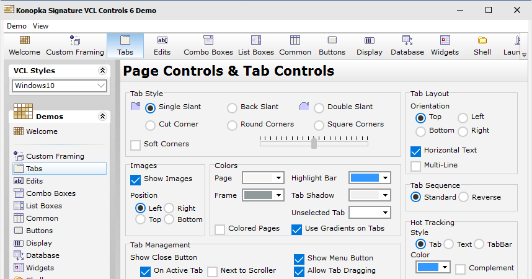Enable the Multi-Line checkbox

(x=415, y=166)
